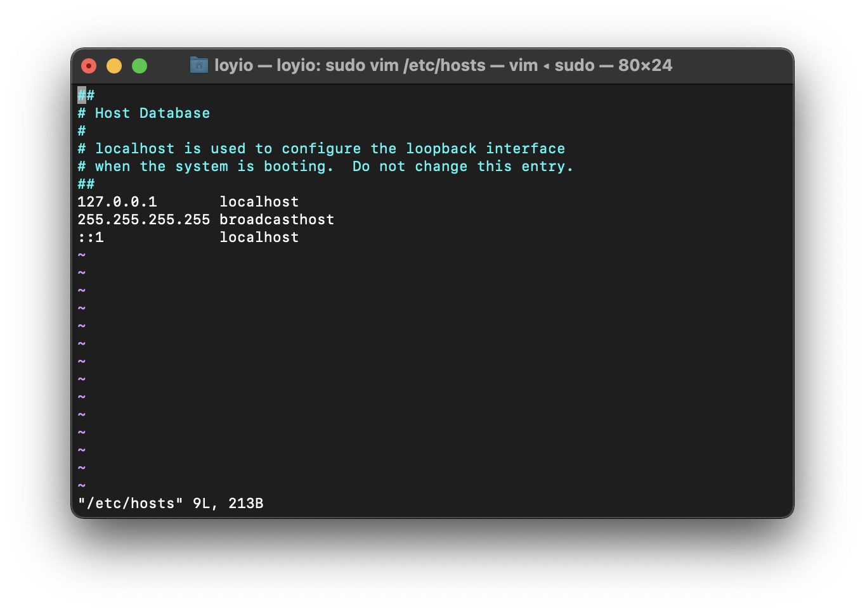Image resolution: width=865 pixels, height=612 pixels.
Task: Click the window title text 'loyio — loyio: sudo vim'
Action: coord(306,65)
